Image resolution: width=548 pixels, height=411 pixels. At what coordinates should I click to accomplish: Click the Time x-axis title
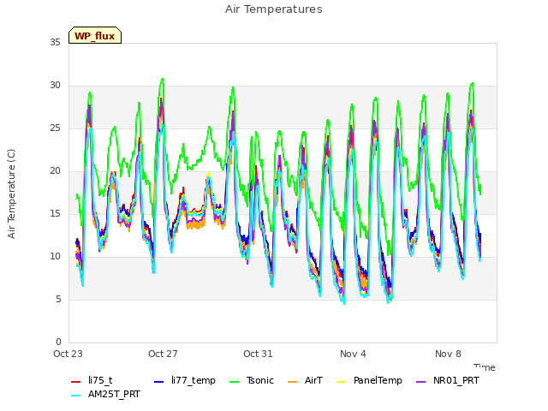[x=485, y=367]
